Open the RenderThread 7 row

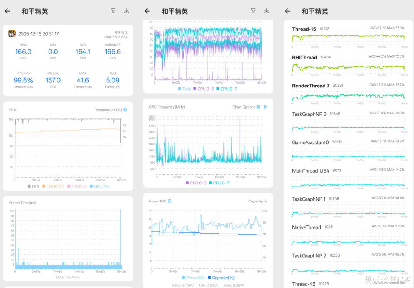coord(348,94)
